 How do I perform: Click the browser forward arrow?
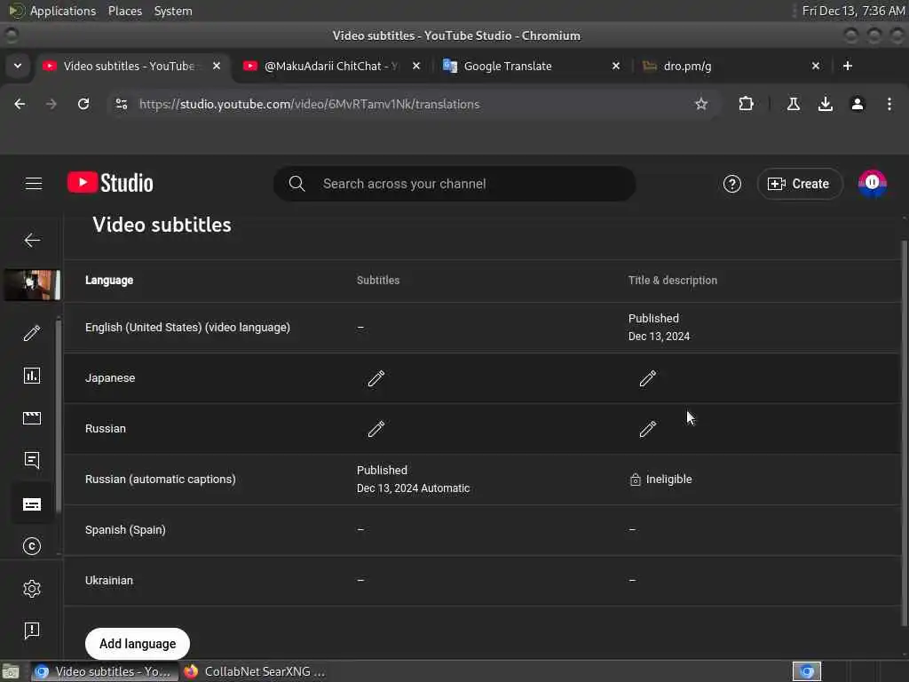click(x=51, y=105)
